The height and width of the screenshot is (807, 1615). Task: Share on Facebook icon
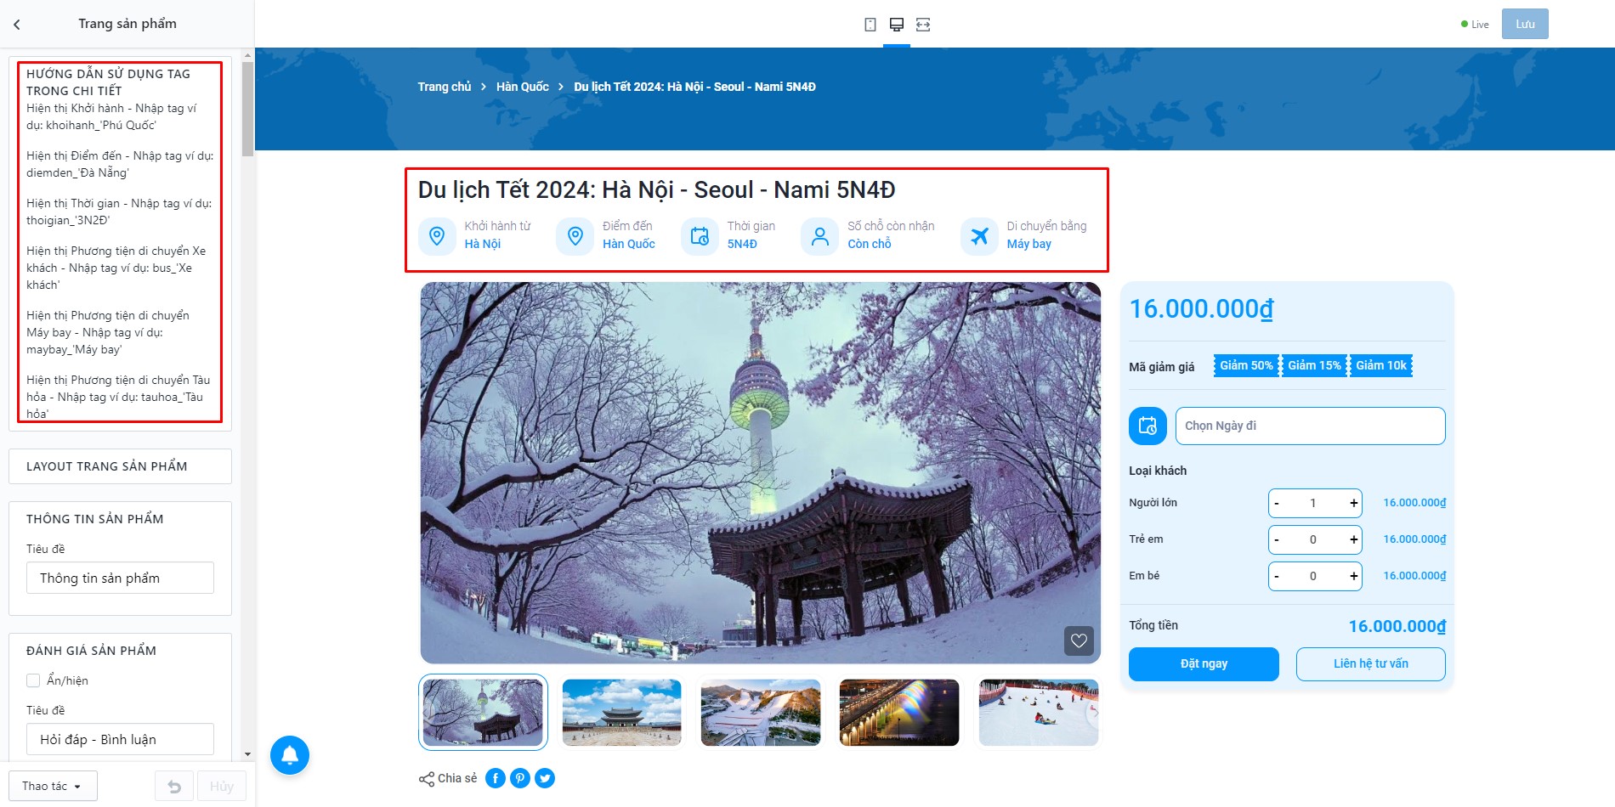click(496, 778)
